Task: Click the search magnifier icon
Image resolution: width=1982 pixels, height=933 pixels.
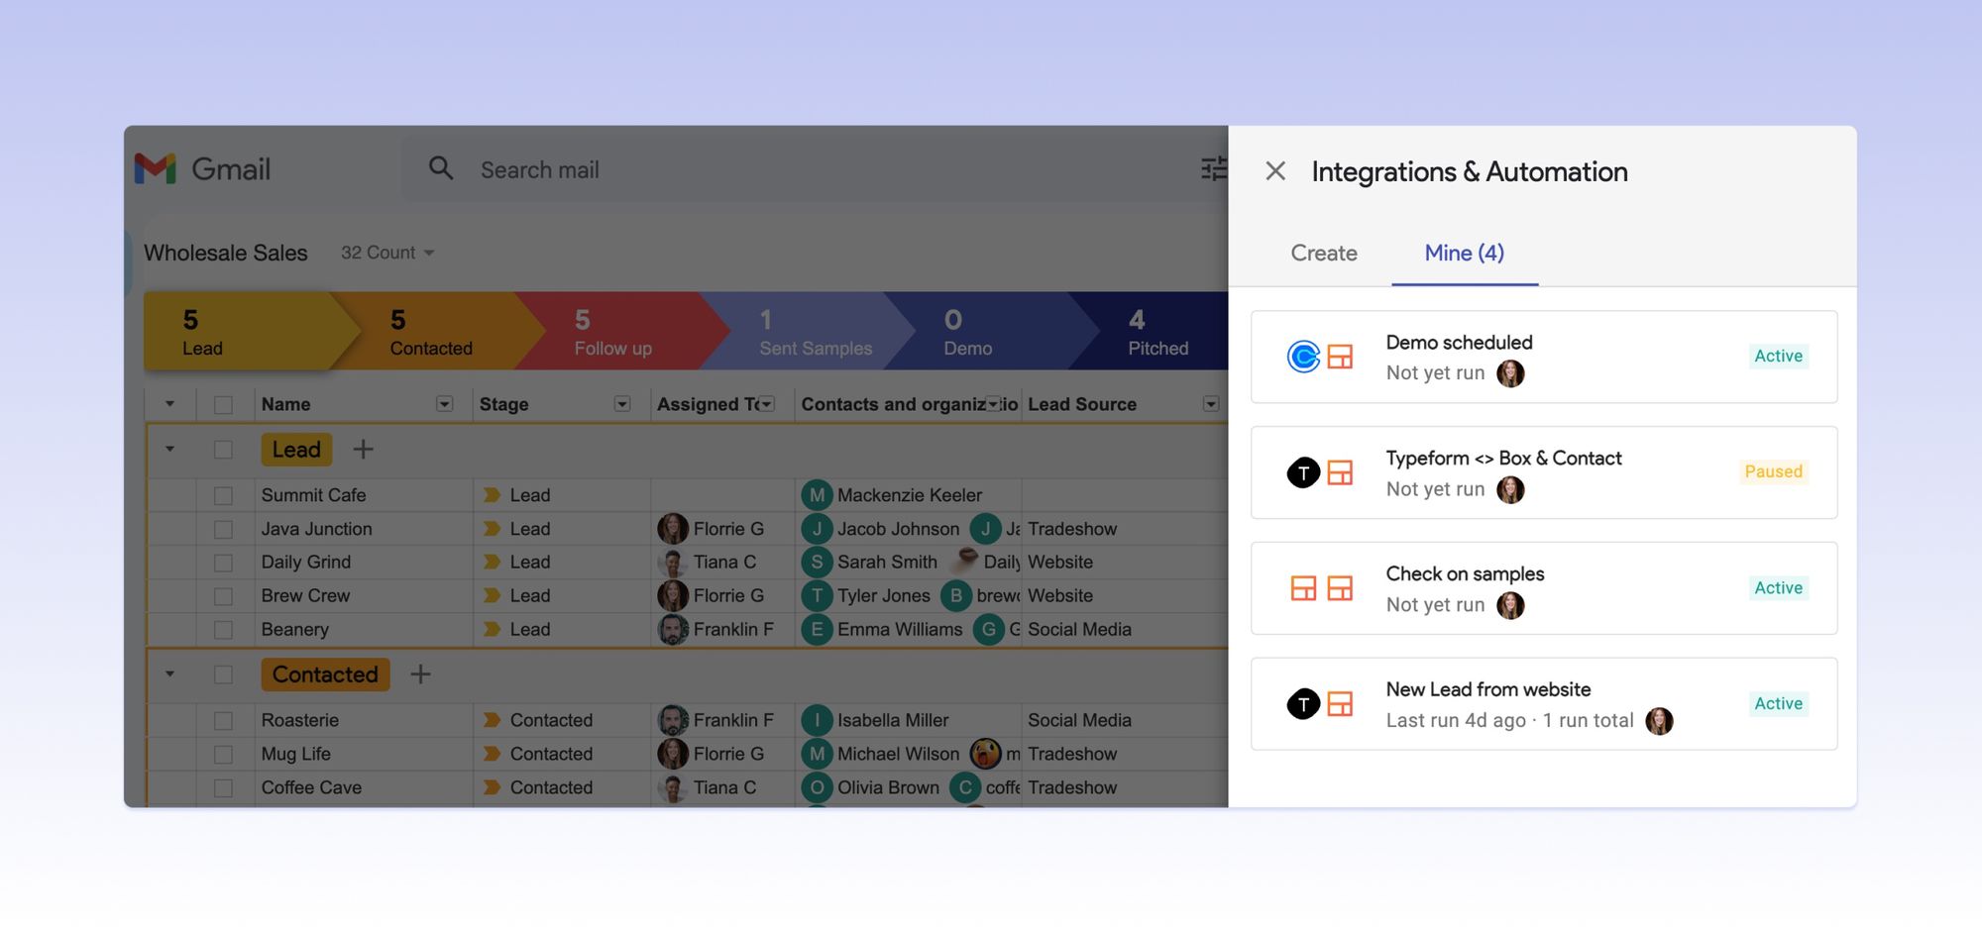Action: click(440, 169)
